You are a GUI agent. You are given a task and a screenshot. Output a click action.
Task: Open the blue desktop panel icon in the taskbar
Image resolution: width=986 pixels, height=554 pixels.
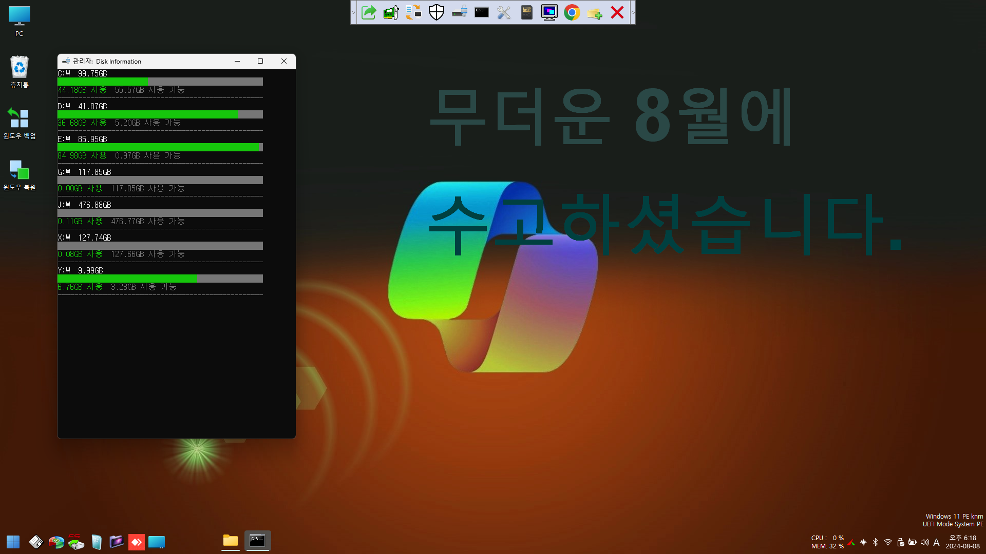click(157, 542)
